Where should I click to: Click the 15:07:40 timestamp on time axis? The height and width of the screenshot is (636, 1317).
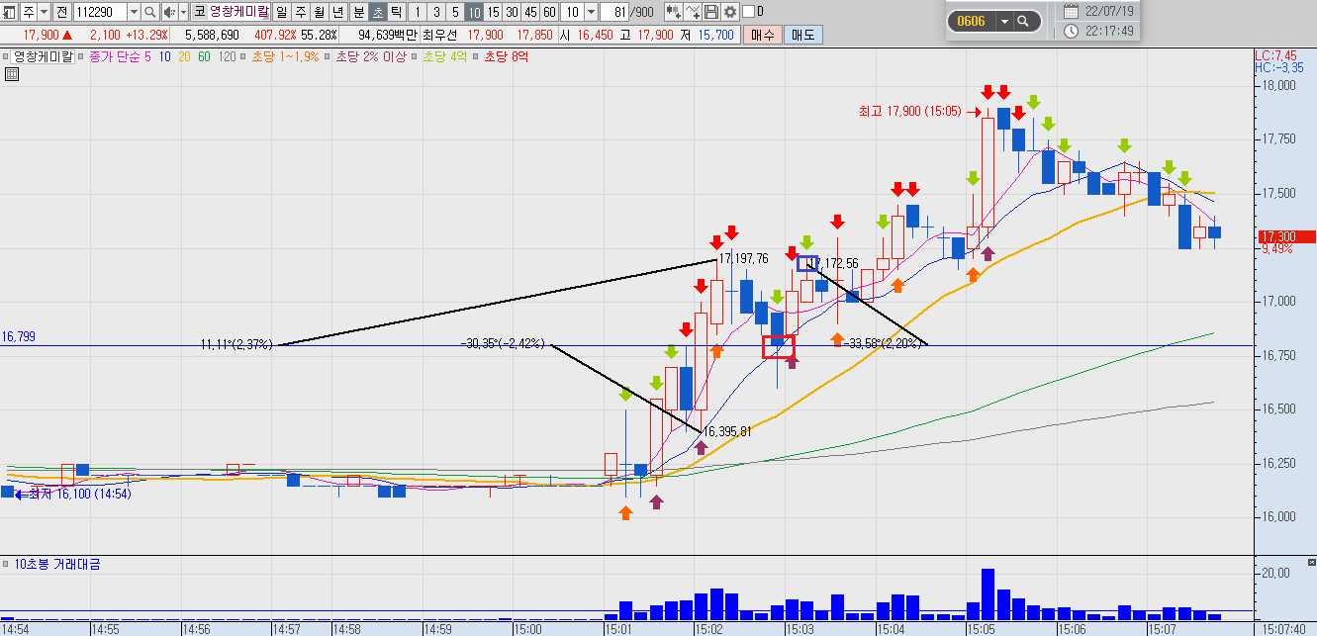click(x=1283, y=629)
